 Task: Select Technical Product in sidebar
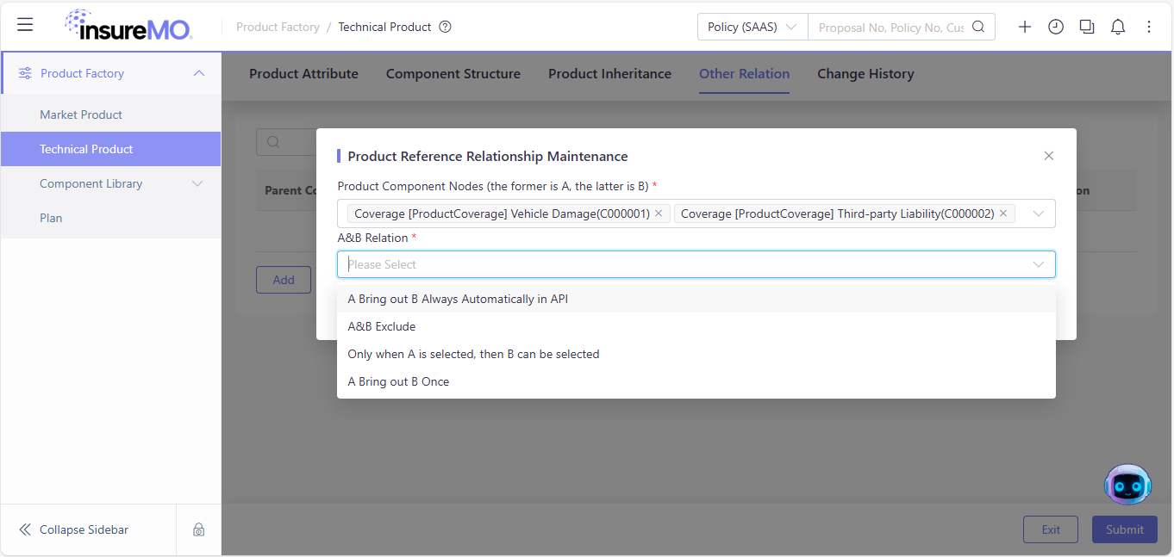[x=110, y=149]
